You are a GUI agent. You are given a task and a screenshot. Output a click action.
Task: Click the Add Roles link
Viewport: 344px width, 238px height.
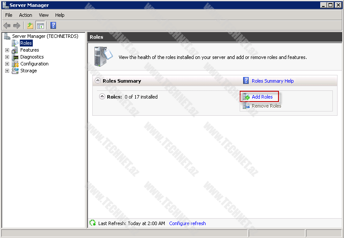click(262, 97)
